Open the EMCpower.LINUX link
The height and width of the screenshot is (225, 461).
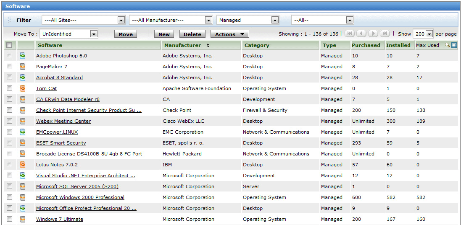click(x=57, y=132)
